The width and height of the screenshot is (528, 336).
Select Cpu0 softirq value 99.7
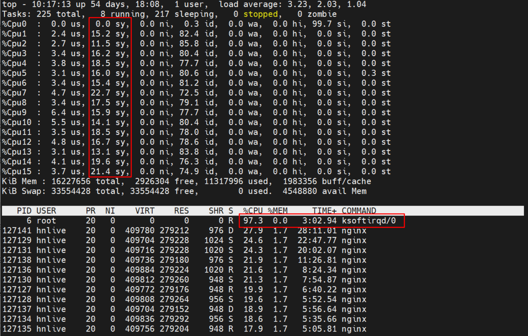[322, 24]
